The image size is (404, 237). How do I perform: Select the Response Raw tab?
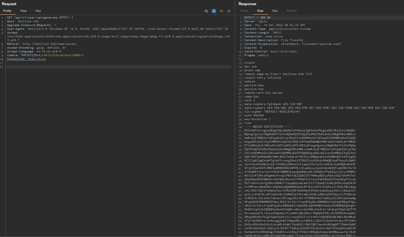(260, 11)
